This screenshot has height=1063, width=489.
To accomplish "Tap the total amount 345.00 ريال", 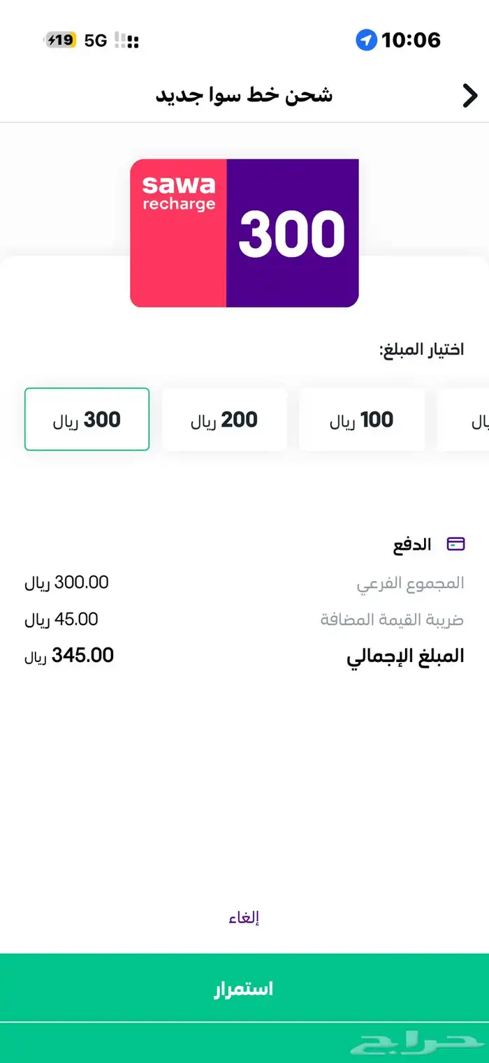I will click(69, 655).
